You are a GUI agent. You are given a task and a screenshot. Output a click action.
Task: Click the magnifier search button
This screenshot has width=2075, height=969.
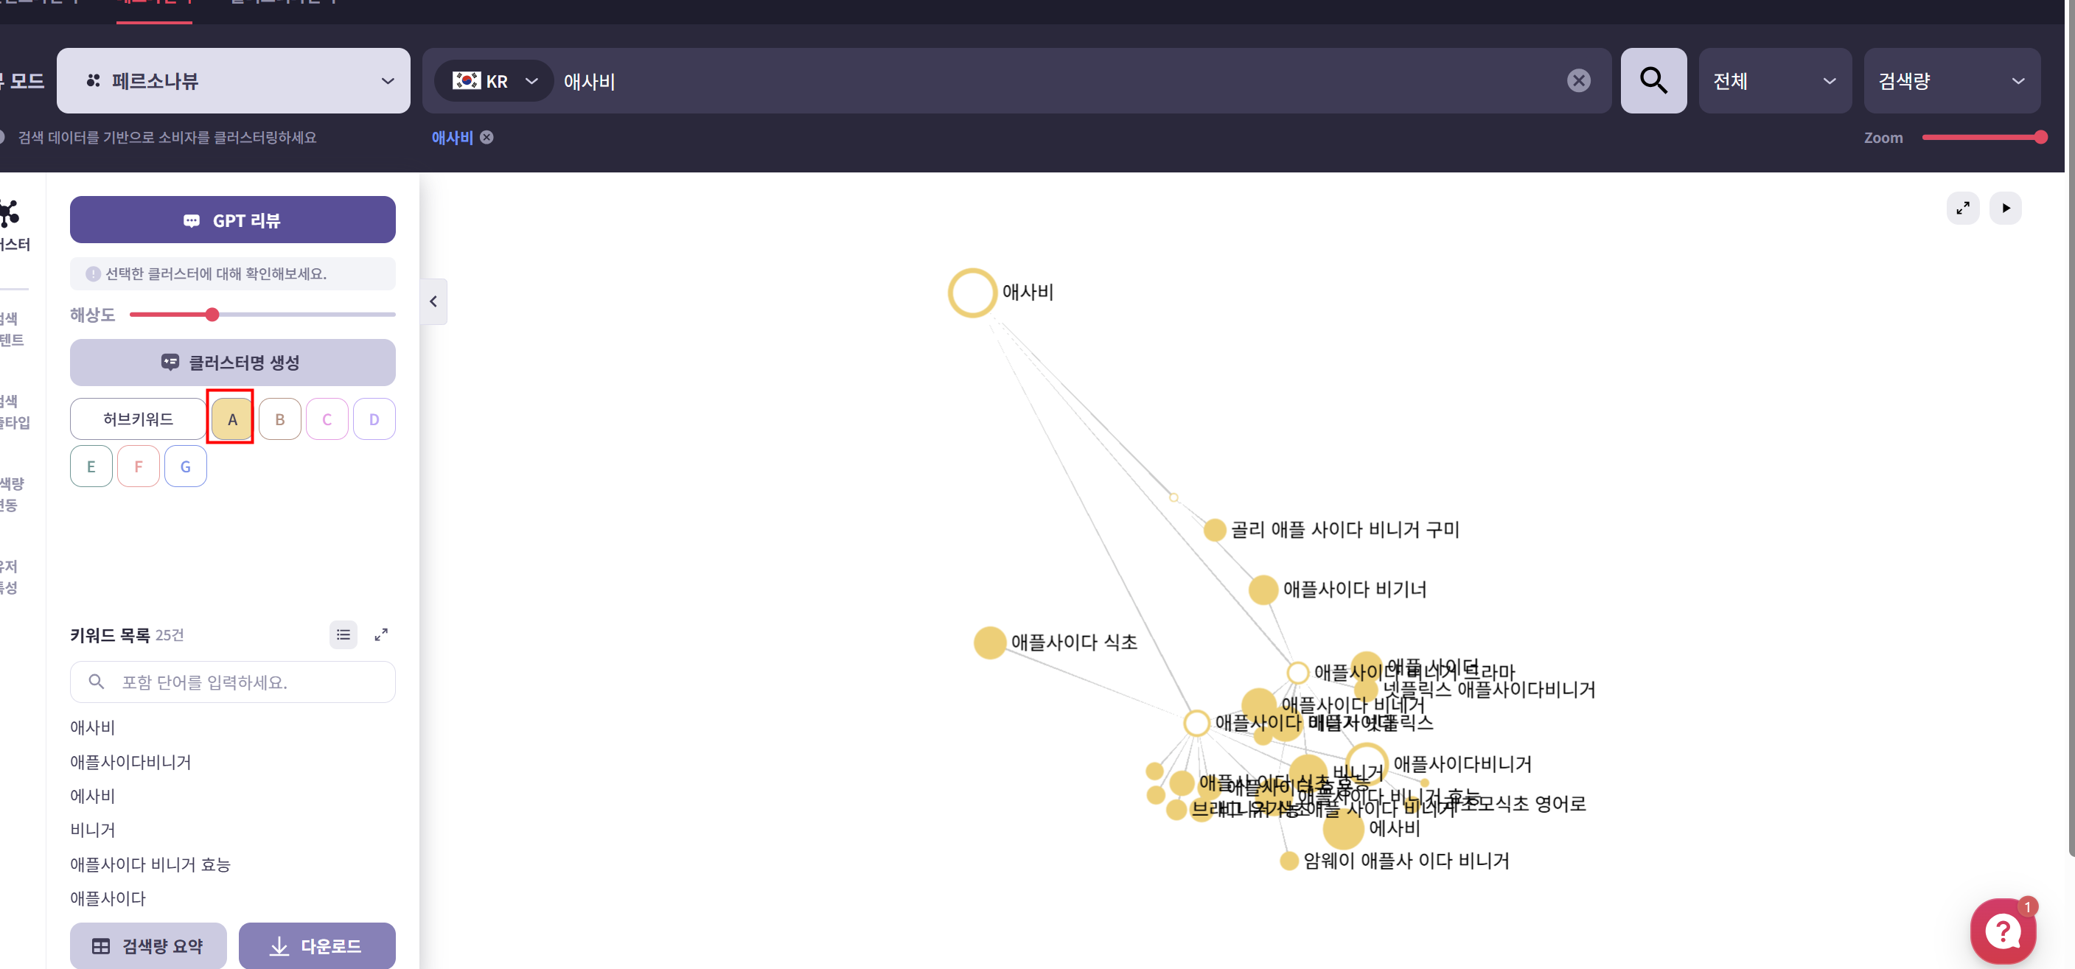tap(1653, 80)
